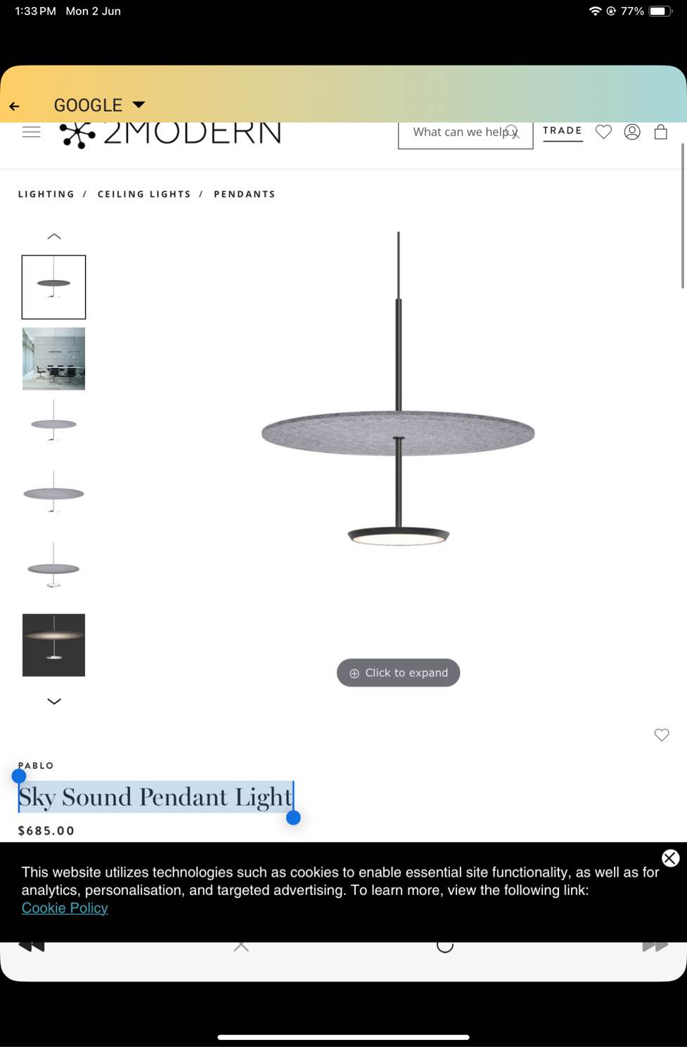
Task: Show more thumbnails with down chevron
Action: coord(53,701)
